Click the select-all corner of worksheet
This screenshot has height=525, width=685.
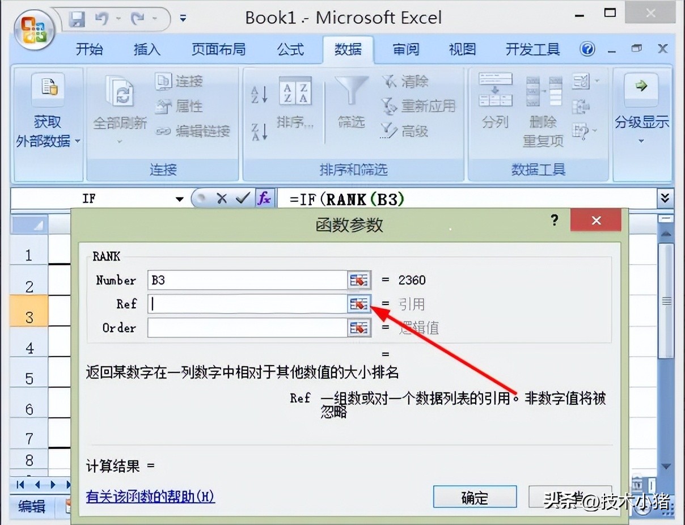pos(30,225)
